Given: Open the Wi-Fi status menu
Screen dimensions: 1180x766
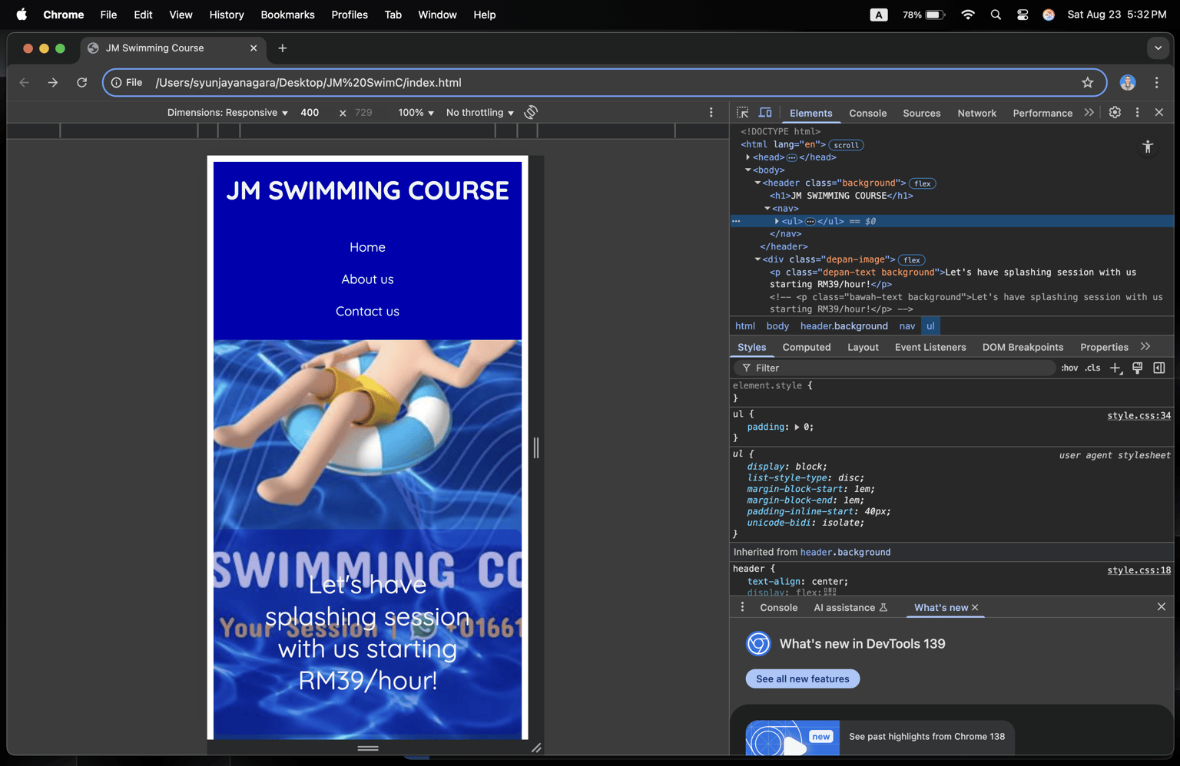Looking at the screenshot, I should click(968, 15).
